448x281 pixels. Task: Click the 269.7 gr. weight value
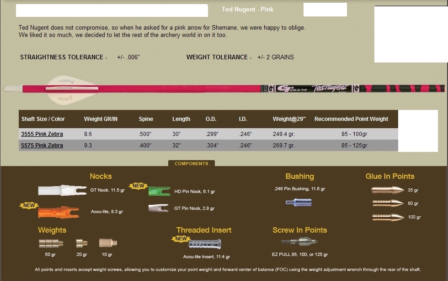(284, 146)
